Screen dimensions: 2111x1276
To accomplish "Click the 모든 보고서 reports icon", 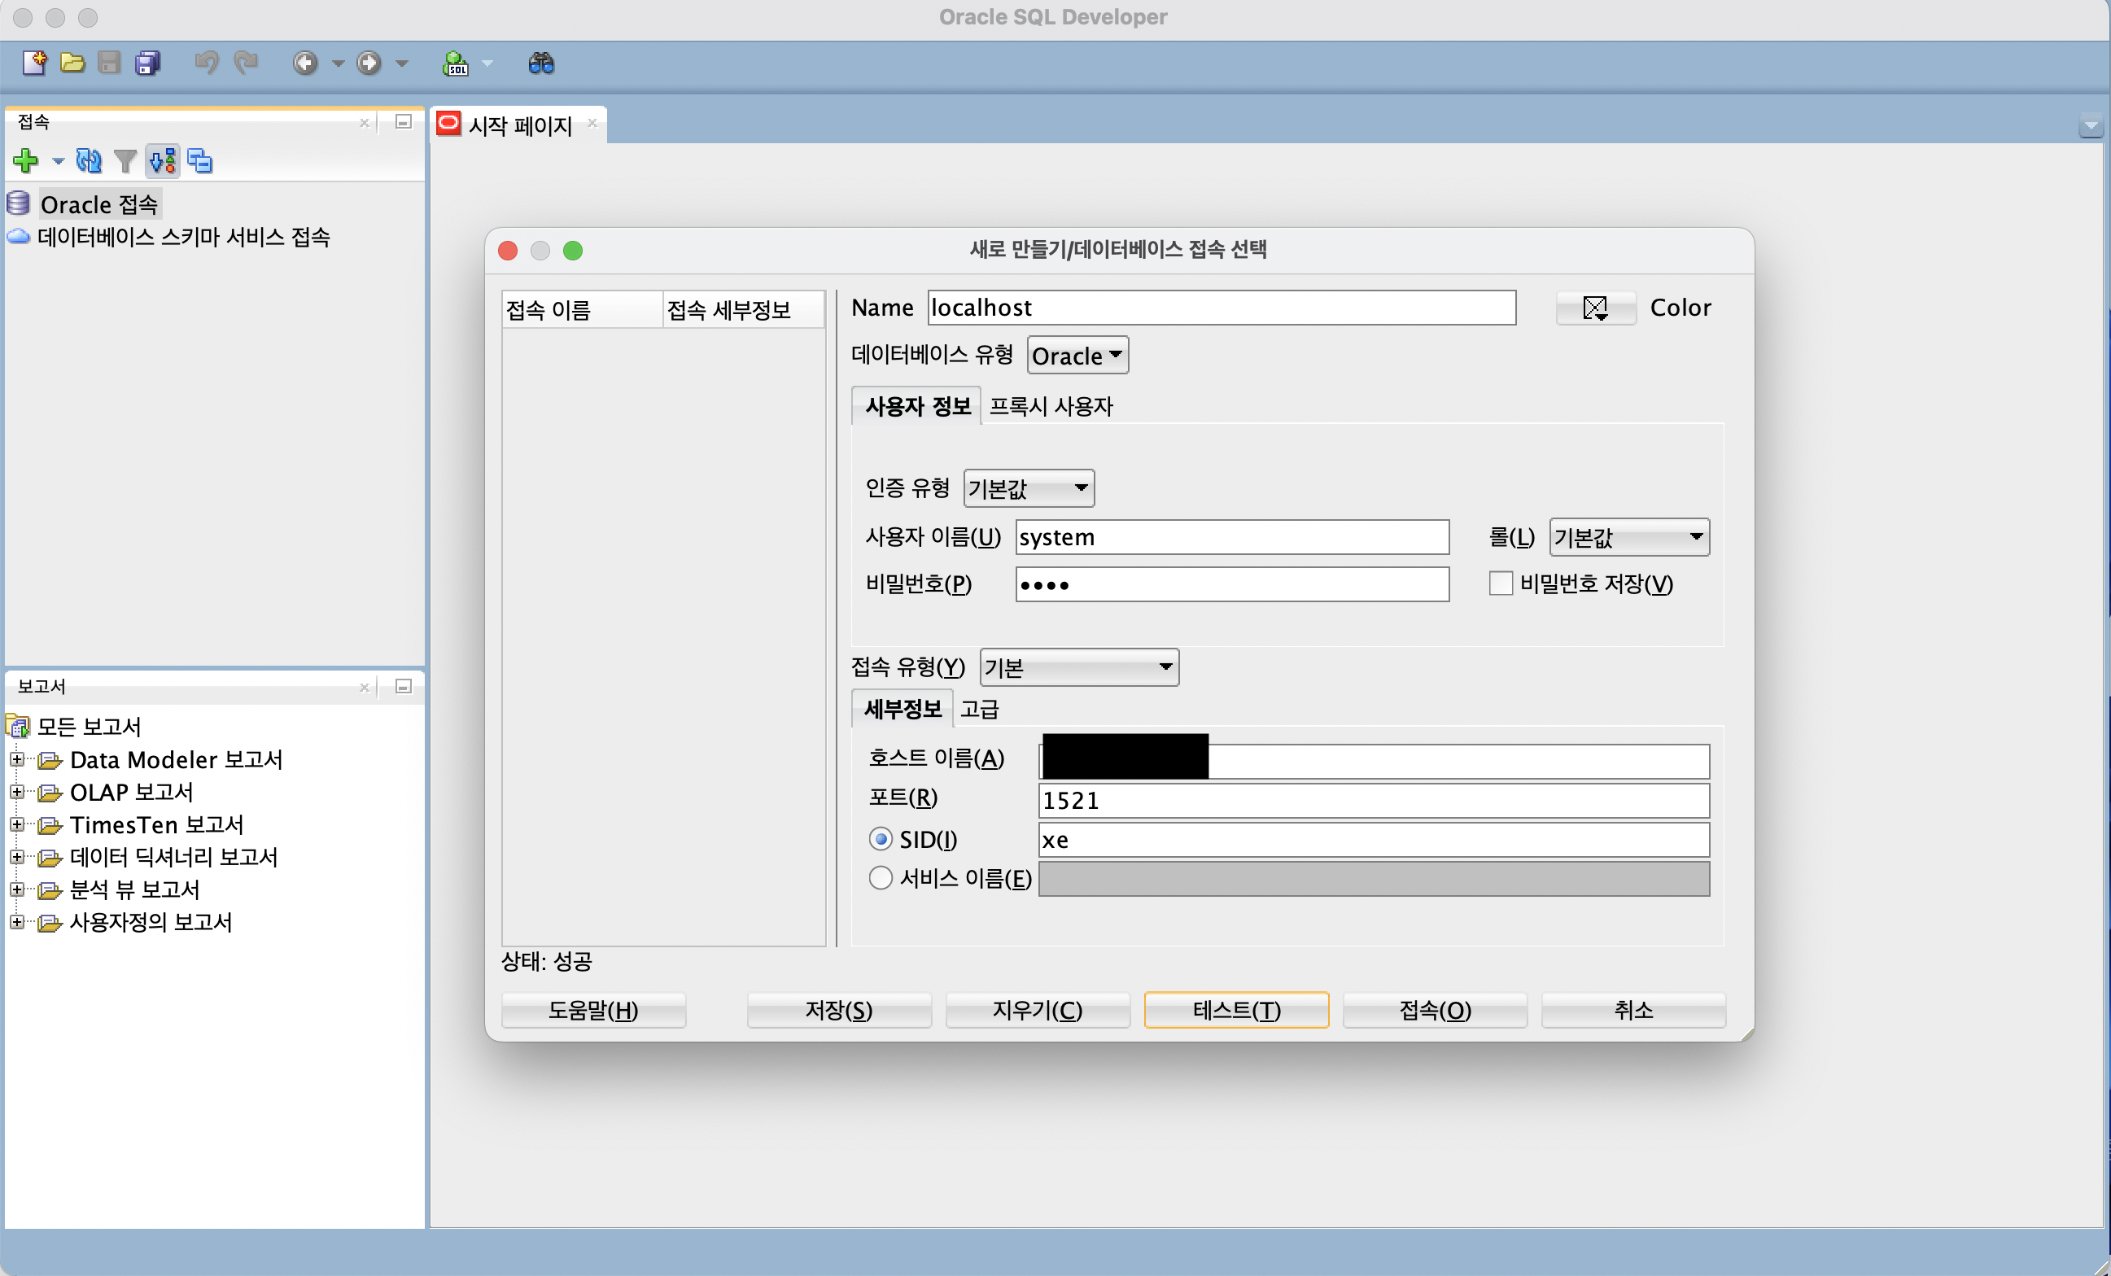I will tap(18, 727).
